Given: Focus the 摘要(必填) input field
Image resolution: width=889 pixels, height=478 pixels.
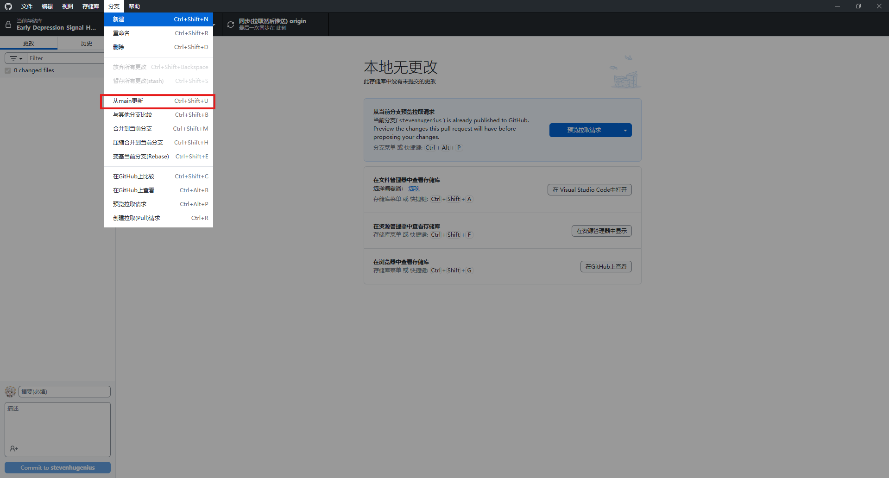Looking at the screenshot, I should click(x=64, y=392).
